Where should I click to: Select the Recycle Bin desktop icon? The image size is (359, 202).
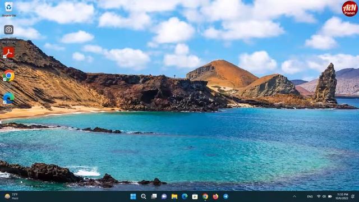point(9,9)
